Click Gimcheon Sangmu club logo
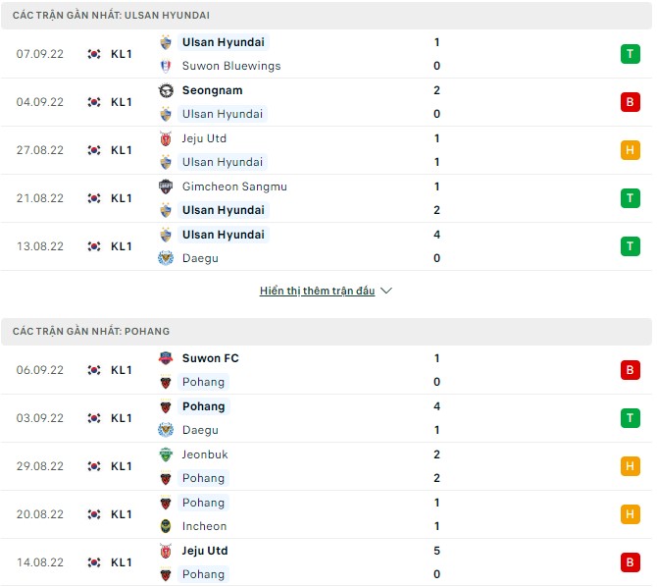This screenshot has height=587, width=657. tap(165, 187)
